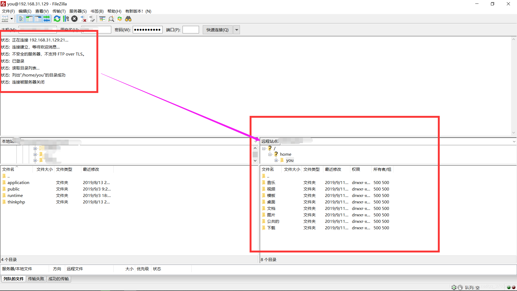Viewport: 517px width, 291px height.
Task: Switch to 列队的文件 tab
Action: point(13,279)
